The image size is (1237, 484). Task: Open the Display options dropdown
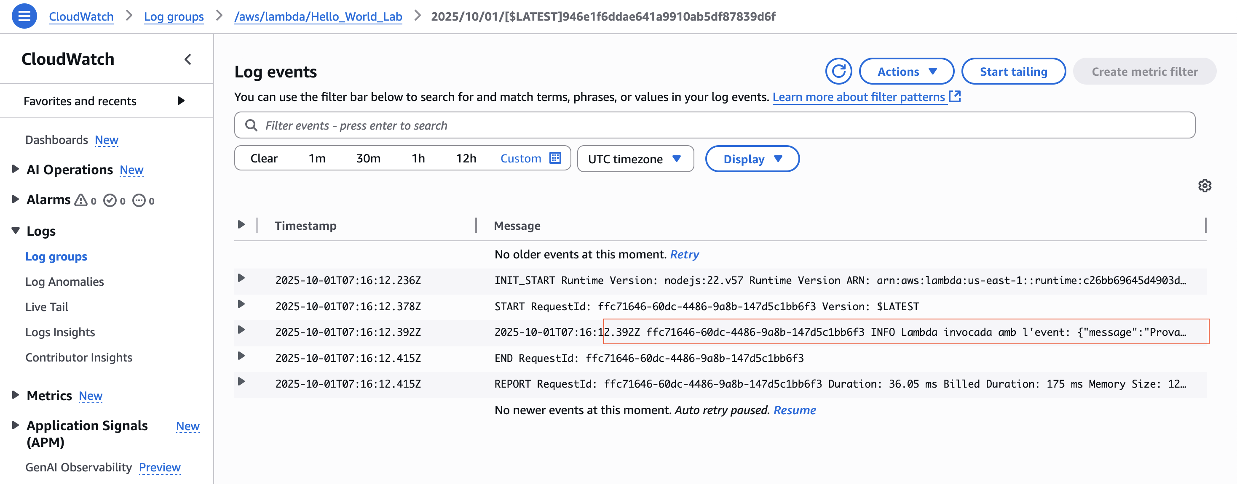[x=752, y=159]
